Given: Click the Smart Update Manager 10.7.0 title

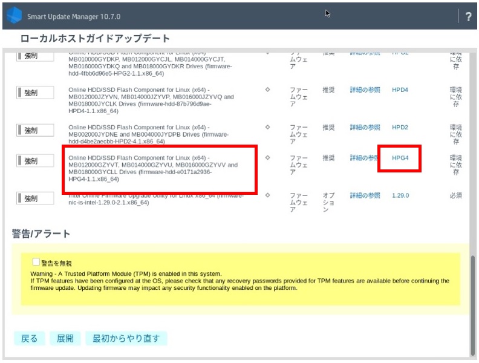Looking at the screenshot, I should pyautogui.click(x=74, y=16).
